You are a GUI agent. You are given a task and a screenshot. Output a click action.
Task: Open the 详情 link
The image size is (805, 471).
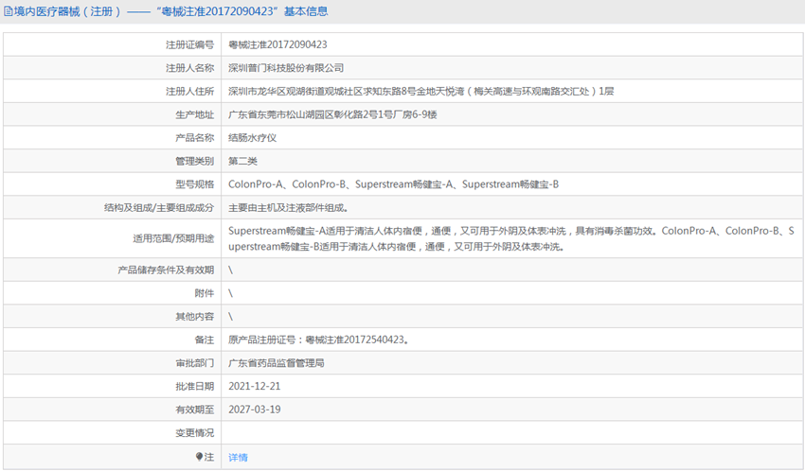pyautogui.click(x=239, y=457)
